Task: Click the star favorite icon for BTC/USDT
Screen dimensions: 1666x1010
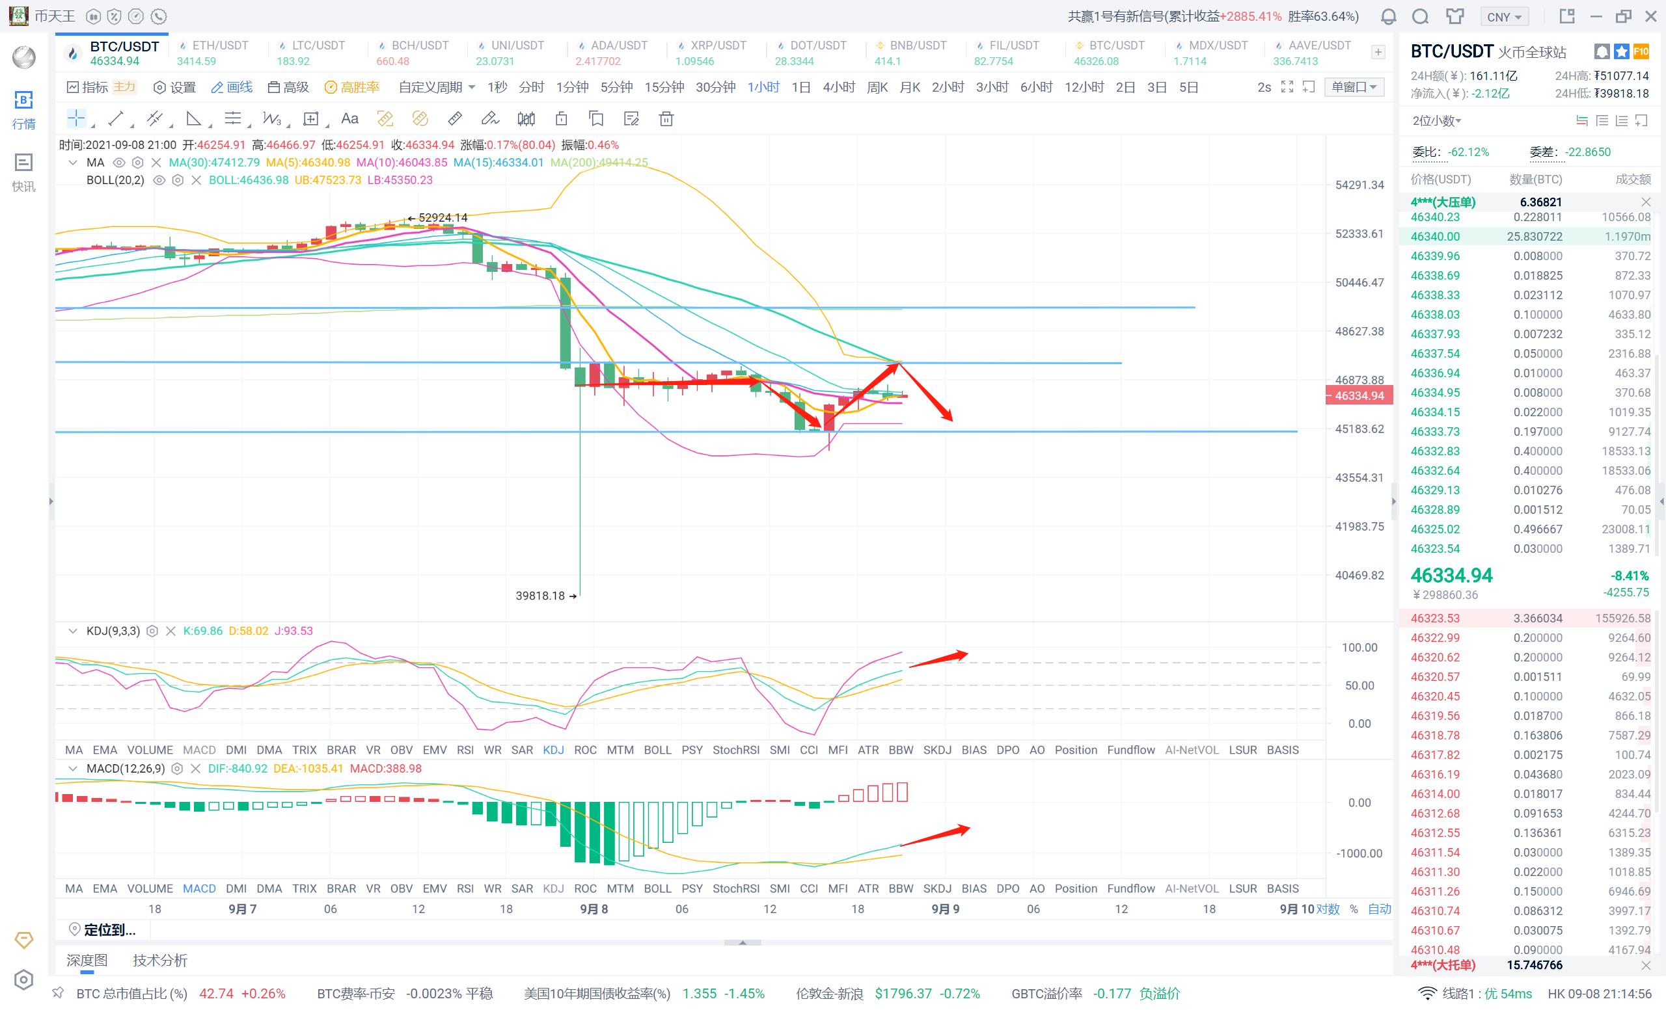Action: pyautogui.click(x=1621, y=51)
